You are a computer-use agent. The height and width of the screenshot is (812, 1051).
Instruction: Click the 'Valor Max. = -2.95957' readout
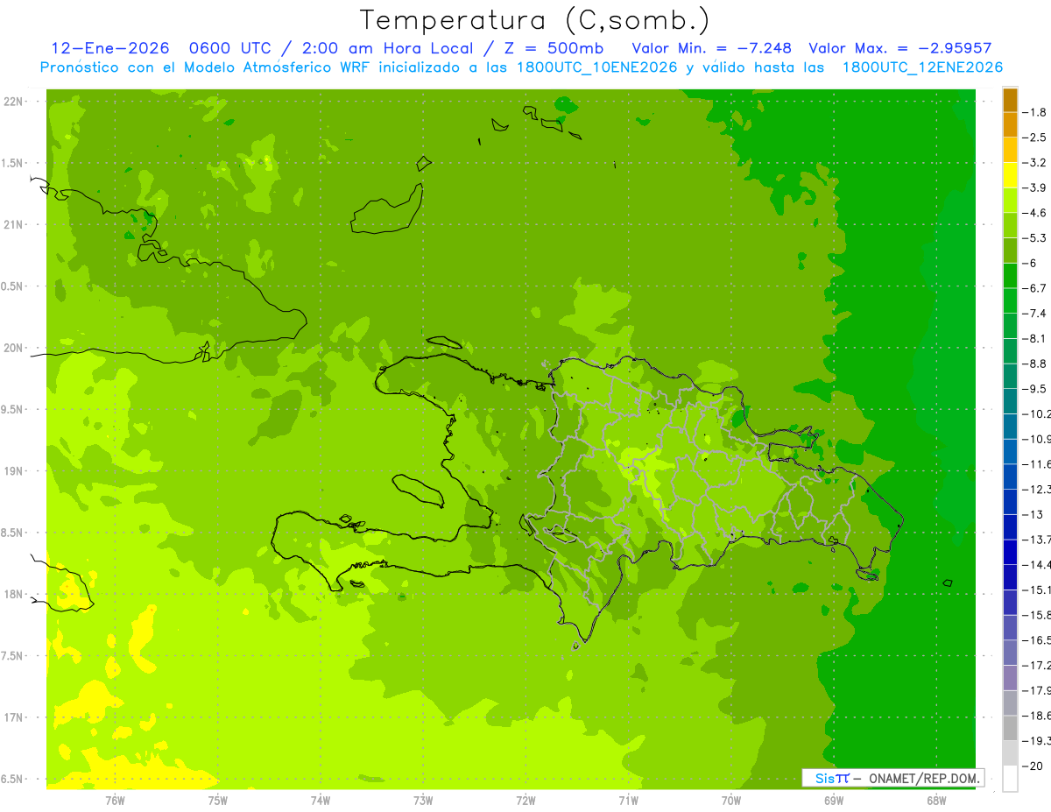pos(900,48)
